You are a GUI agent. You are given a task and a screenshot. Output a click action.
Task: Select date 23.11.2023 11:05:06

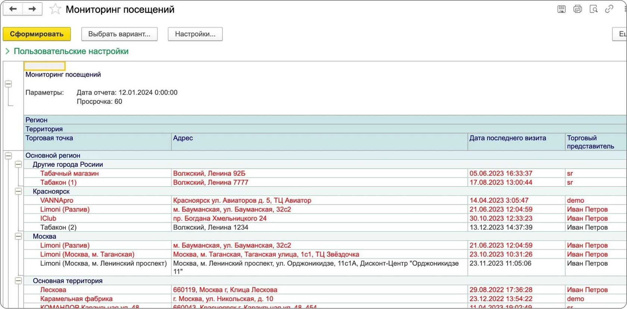(x=501, y=263)
